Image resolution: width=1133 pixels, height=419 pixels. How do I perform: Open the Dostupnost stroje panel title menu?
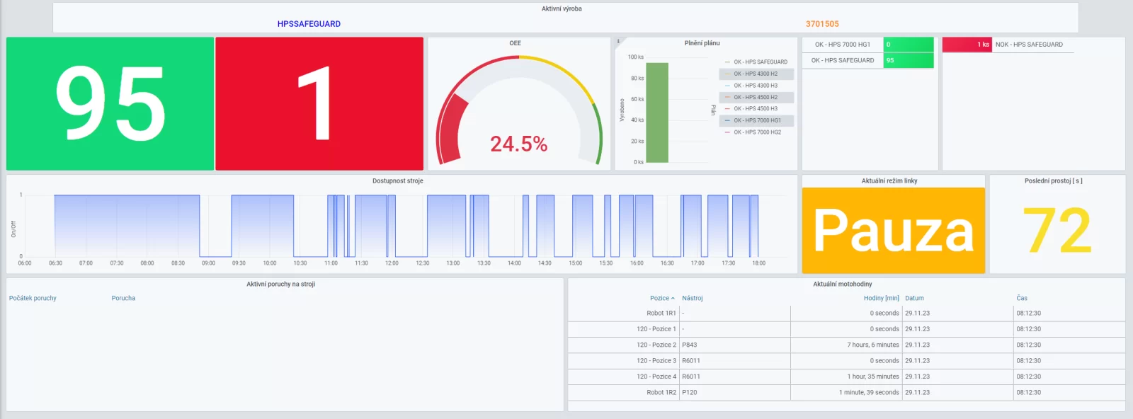(398, 181)
